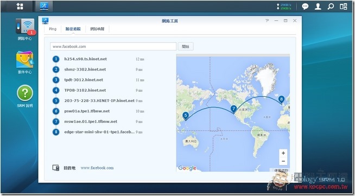Open the widgets panel icon

343,7
